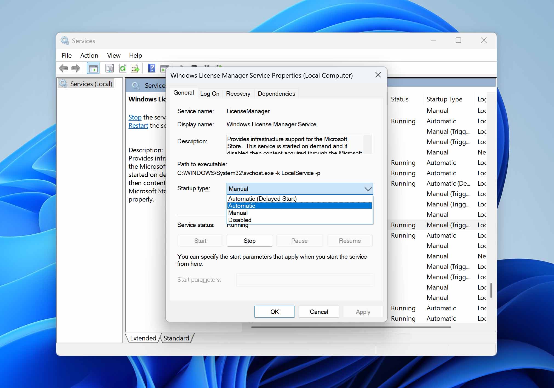Navigate back using the back arrow icon
The width and height of the screenshot is (554, 388).
click(x=64, y=68)
